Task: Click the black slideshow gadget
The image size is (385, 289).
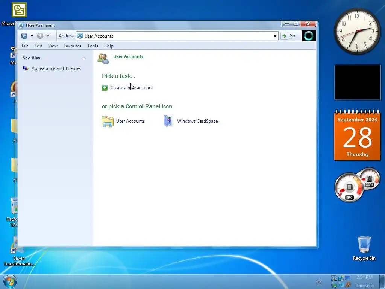Action: tap(358, 82)
